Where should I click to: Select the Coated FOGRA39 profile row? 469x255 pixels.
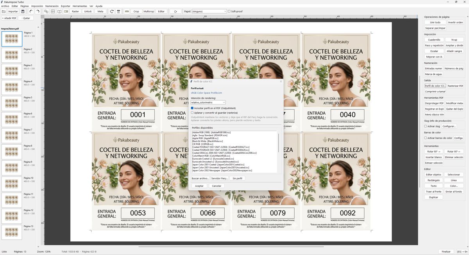point(234,150)
